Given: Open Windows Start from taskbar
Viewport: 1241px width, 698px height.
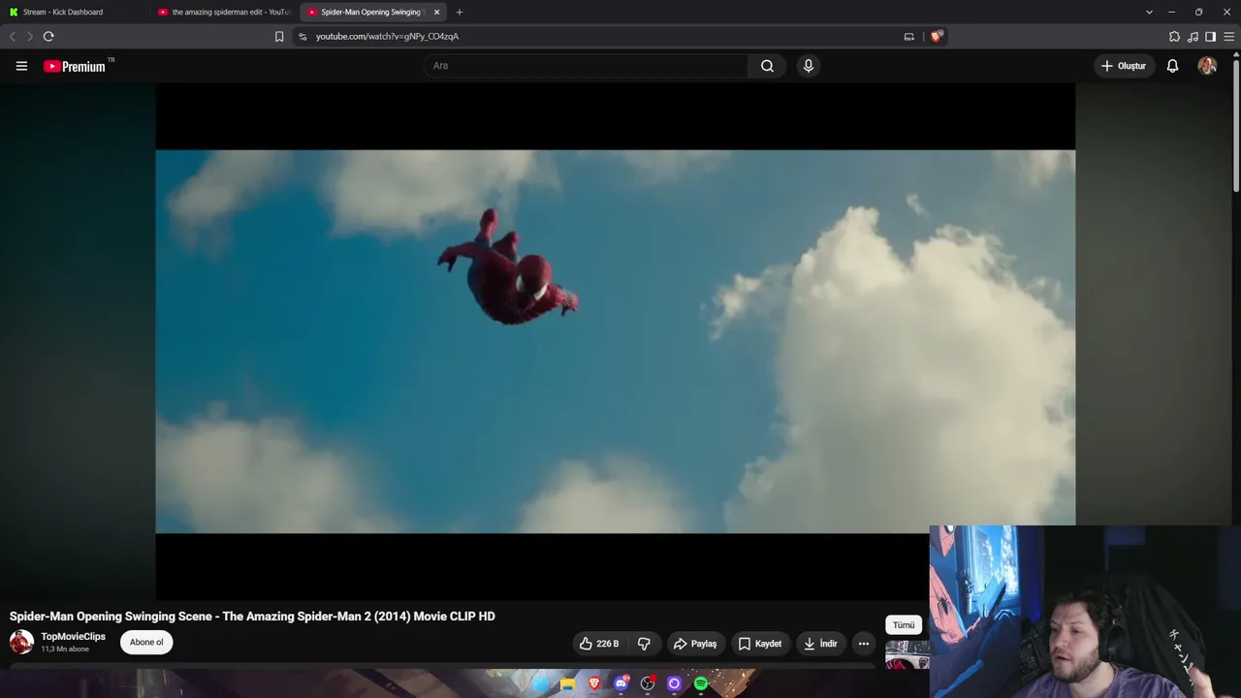Looking at the screenshot, I should pyautogui.click(x=541, y=684).
